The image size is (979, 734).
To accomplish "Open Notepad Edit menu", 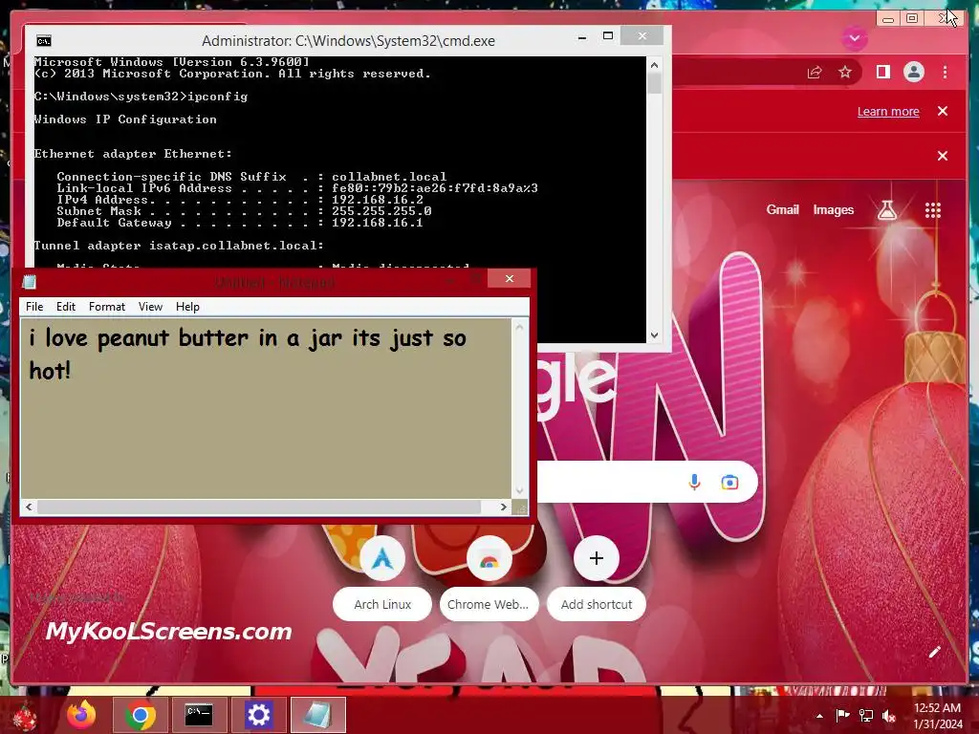I will click(66, 307).
